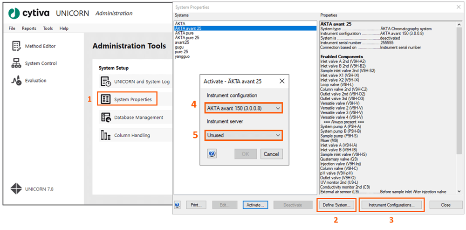Screen dimensions: 466x230
Task: Click the UNICORN and System Log icon
Action: [x=106, y=82]
